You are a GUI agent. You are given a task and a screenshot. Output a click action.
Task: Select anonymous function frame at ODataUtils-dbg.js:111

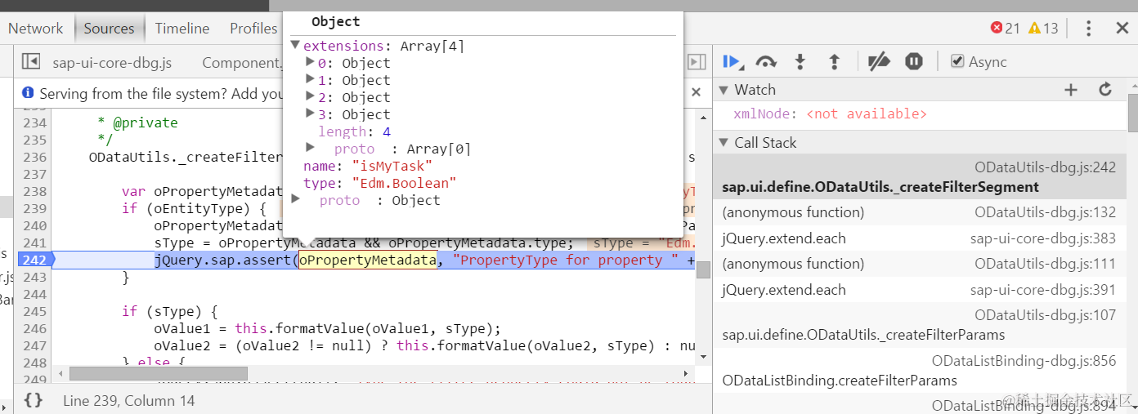click(x=919, y=264)
